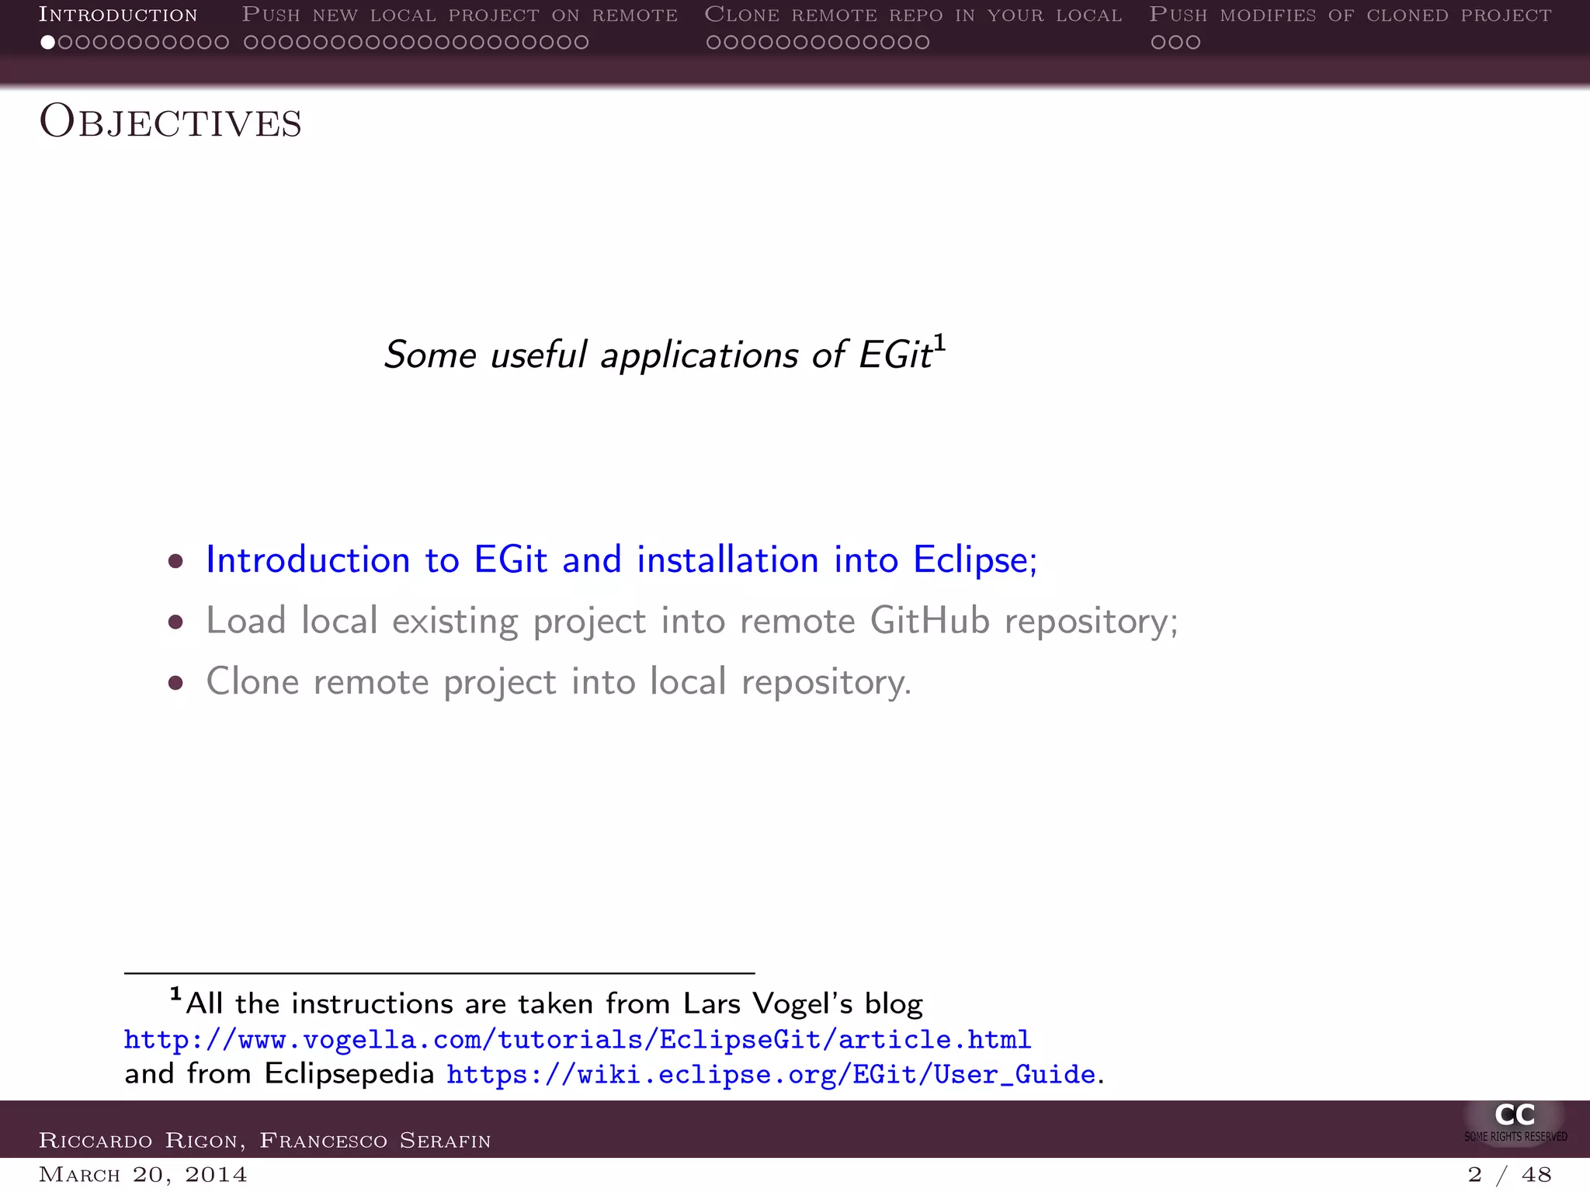Click the footnote superscript 1 after EGit
The width and height of the screenshot is (1590, 1192).
pos(939,342)
